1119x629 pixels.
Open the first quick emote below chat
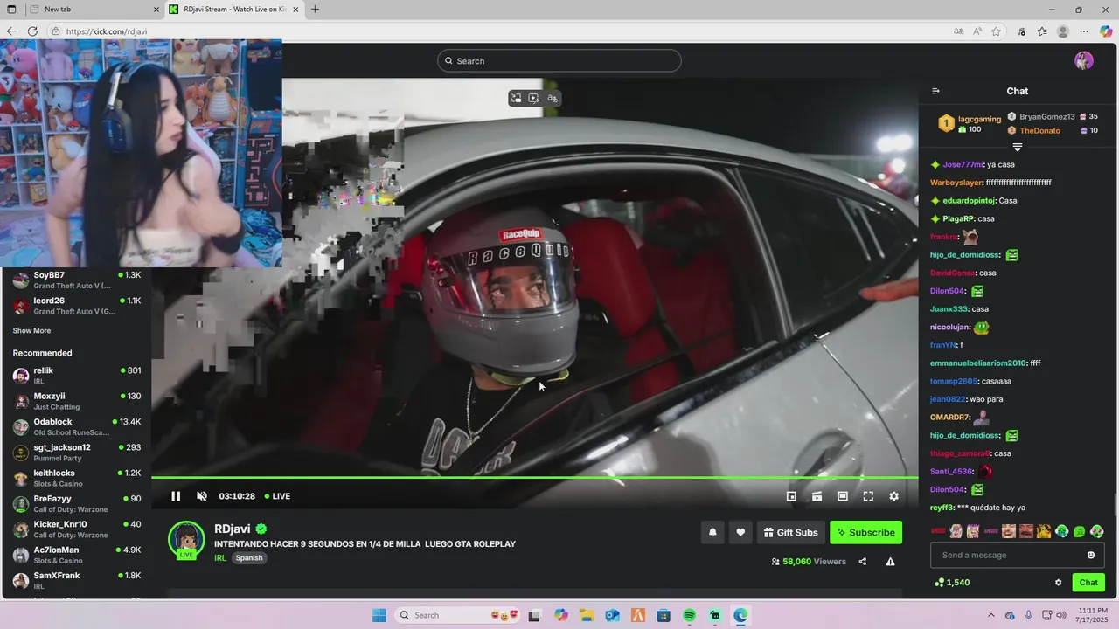click(939, 531)
